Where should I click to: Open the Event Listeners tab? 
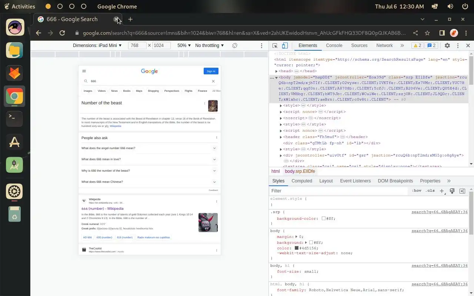point(355,181)
